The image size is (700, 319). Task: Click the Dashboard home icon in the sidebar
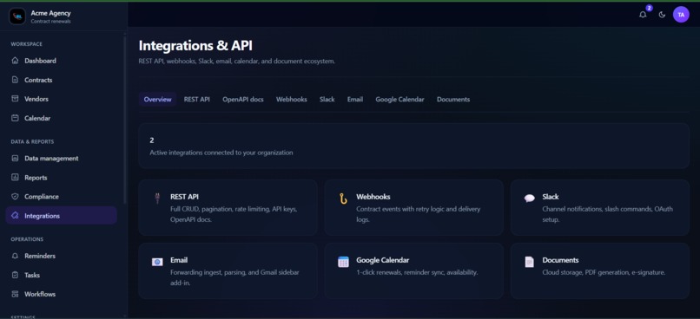[x=15, y=61]
